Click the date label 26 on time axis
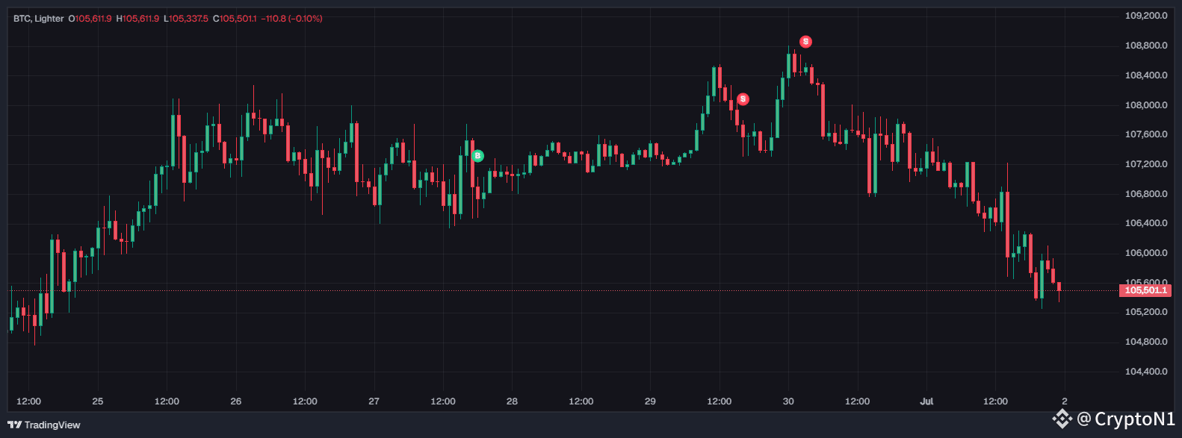This screenshot has width=1182, height=438. point(236,401)
